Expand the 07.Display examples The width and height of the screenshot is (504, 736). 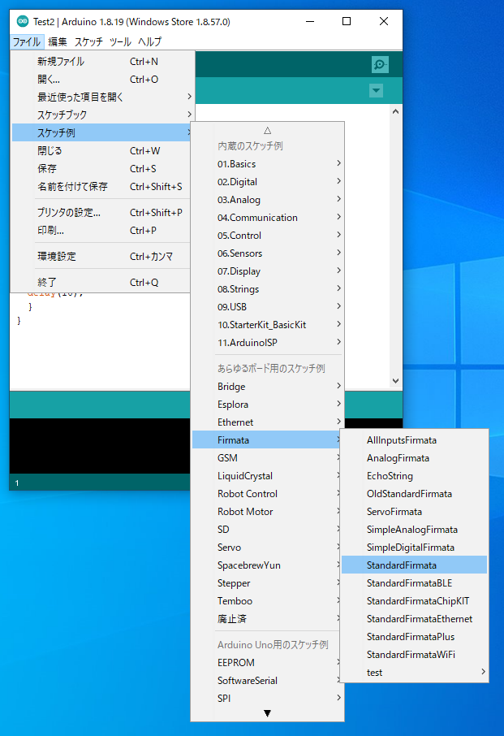[x=268, y=271]
